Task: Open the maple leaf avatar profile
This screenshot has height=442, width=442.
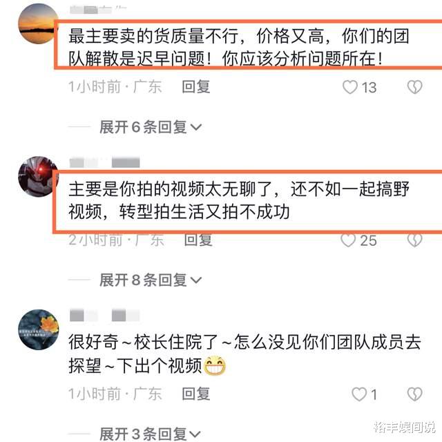Action: tap(39, 329)
